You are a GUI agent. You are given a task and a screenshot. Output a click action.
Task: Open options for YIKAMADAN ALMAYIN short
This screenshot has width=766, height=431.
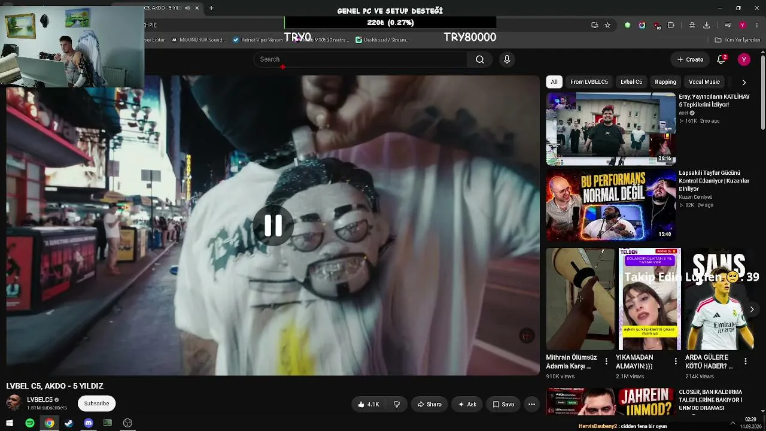[x=676, y=362]
